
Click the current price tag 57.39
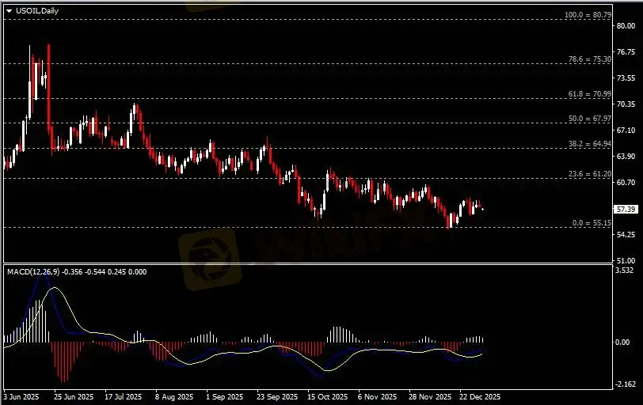[x=626, y=210]
